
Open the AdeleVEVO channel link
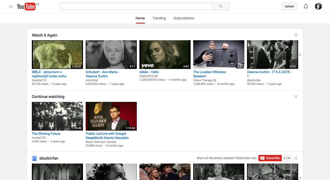[146, 76]
